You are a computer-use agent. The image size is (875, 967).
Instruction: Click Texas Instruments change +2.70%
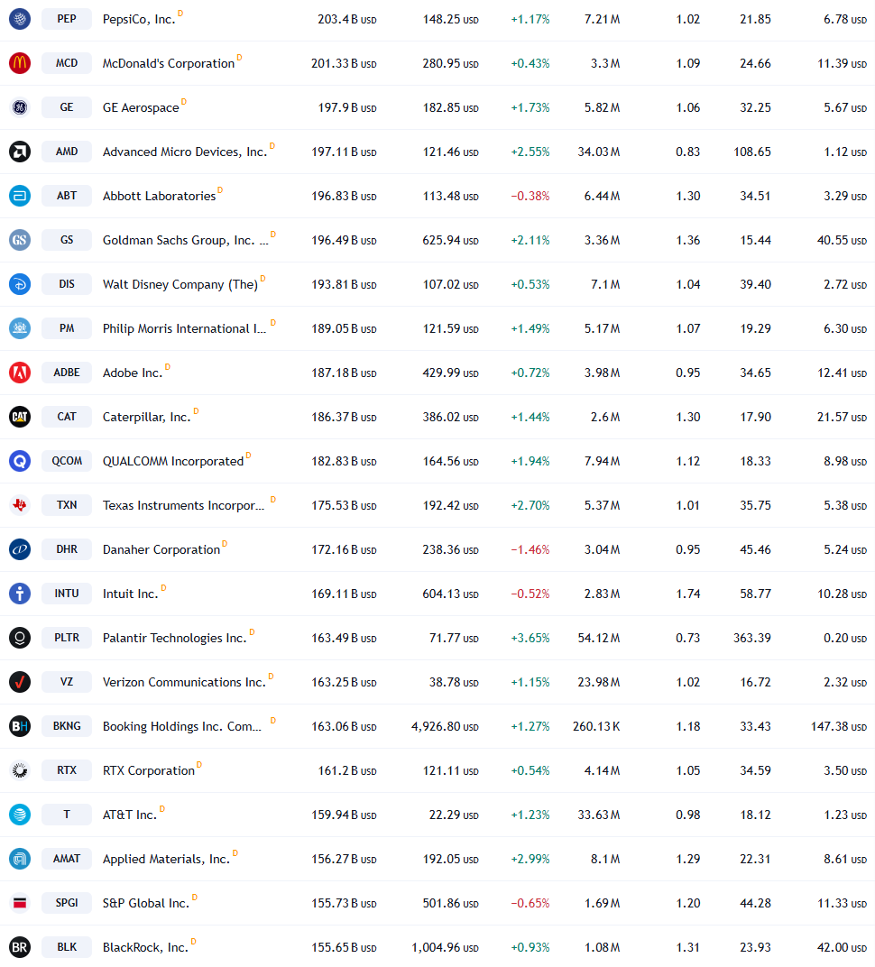pyautogui.click(x=530, y=506)
